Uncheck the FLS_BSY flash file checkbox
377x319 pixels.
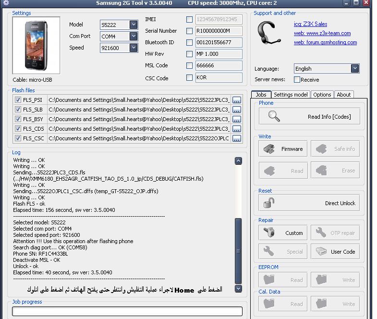click(18, 119)
